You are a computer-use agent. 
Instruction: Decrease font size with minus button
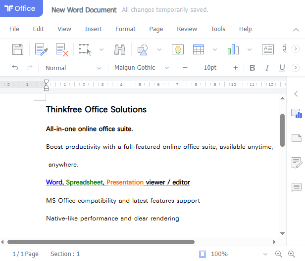(185, 68)
